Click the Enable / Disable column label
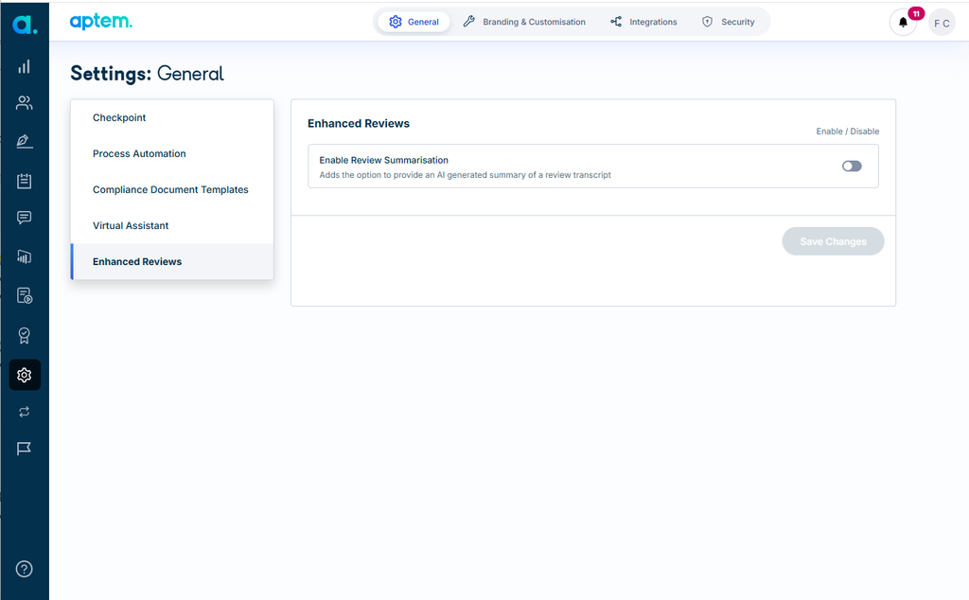This screenshot has height=600, width=969. point(847,131)
